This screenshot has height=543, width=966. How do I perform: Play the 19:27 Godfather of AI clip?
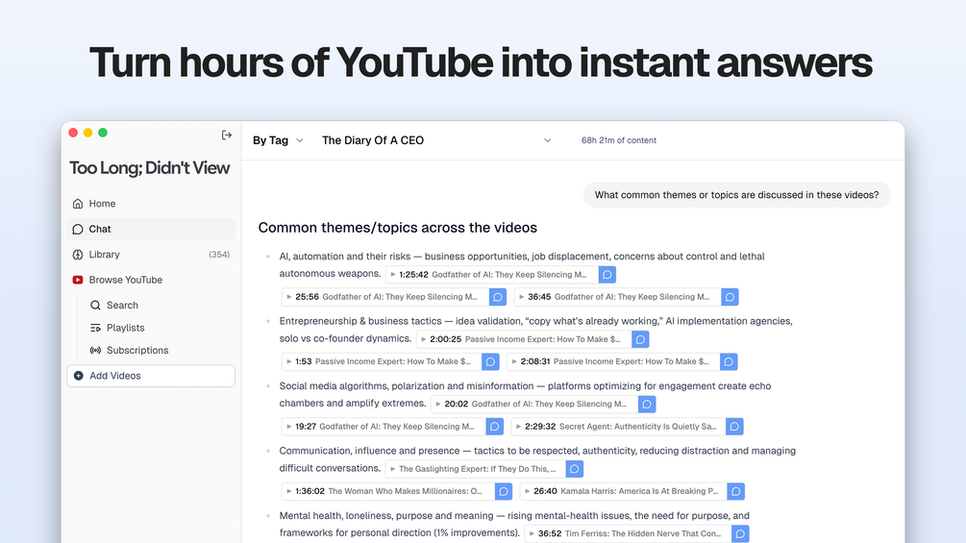tap(384, 426)
